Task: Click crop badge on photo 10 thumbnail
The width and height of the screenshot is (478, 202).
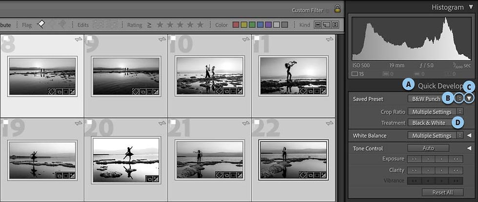Action: [x=233, y=91]
